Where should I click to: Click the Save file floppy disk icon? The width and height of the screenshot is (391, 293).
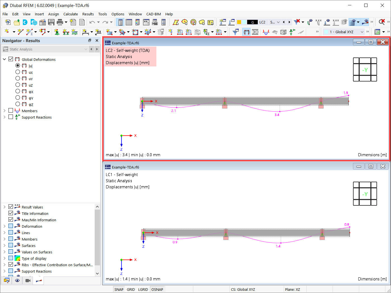51,22
